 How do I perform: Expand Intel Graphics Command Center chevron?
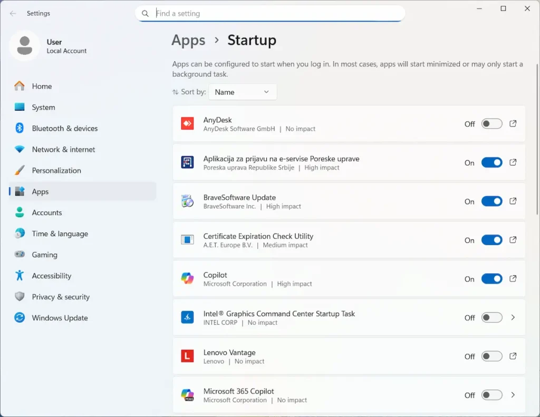click(x=513, y=317)
